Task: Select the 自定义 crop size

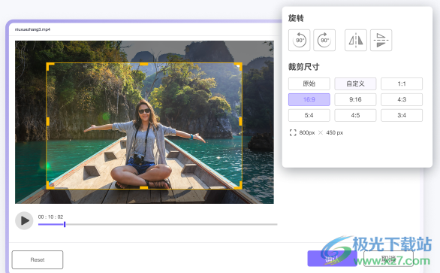Action: (355, 83)
